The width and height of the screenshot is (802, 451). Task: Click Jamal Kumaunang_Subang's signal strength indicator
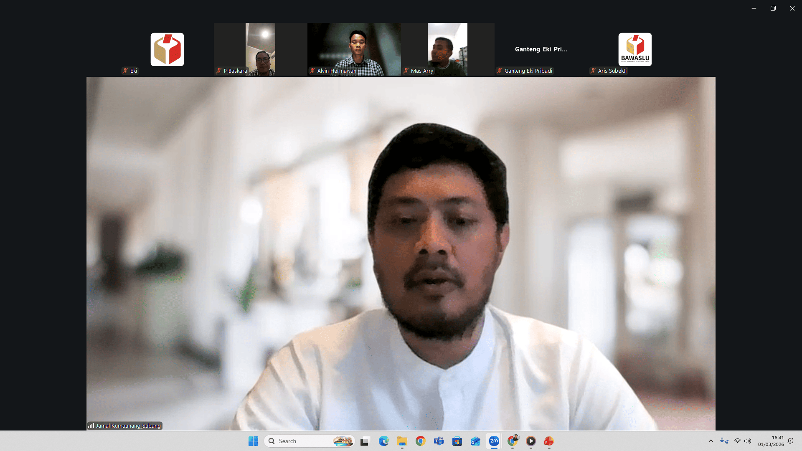click(91, 426)
